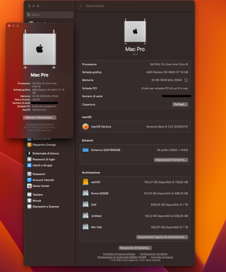Click the 8 slot per schede PCI text
Image resolution: width=226 pixels, height=272 pixels.
pyautogui.click(x=44, y=106)
